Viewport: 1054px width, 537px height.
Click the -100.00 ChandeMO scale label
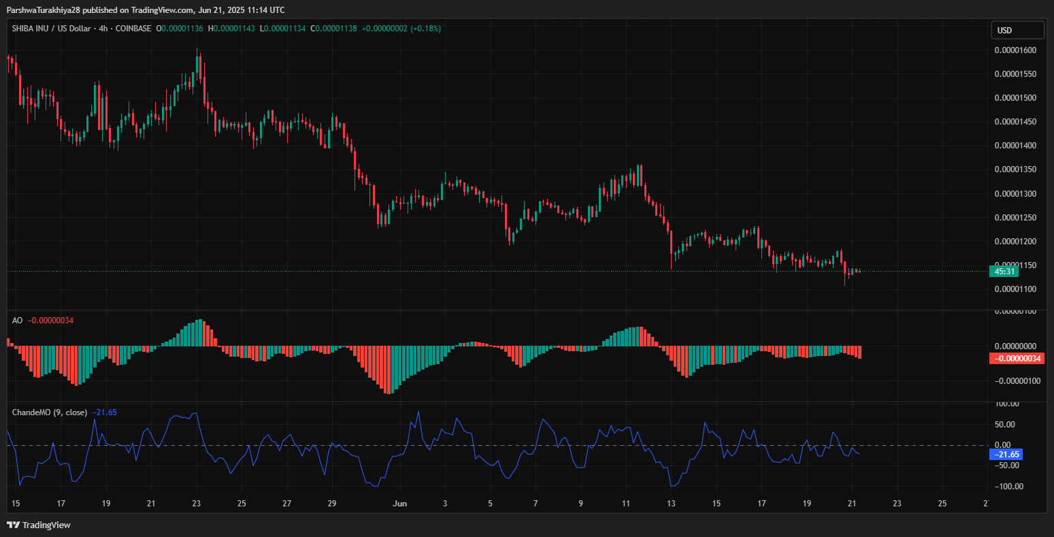(1005, 487)
